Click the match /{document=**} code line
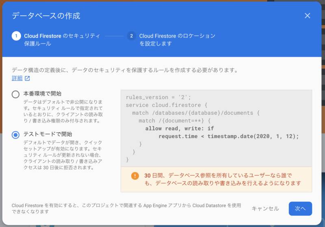This screenshot has height=227, width=325. click(175, 120)
